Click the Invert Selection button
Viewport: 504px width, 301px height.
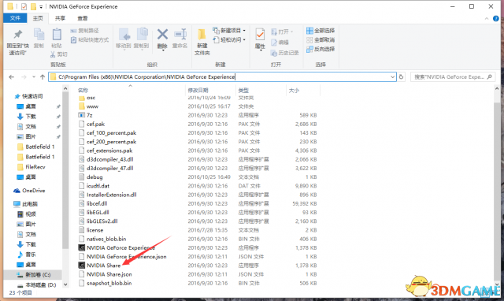click(321, 49)
